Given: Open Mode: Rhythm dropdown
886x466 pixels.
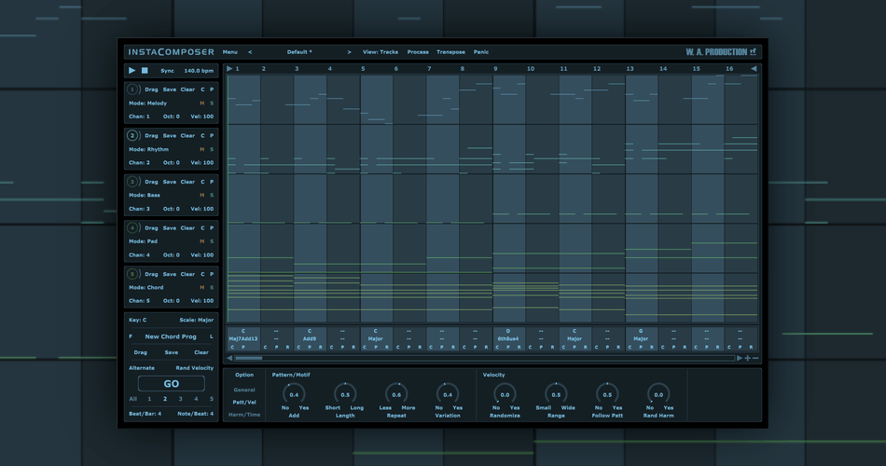Looking at the screenshot, I should (148, 150).
